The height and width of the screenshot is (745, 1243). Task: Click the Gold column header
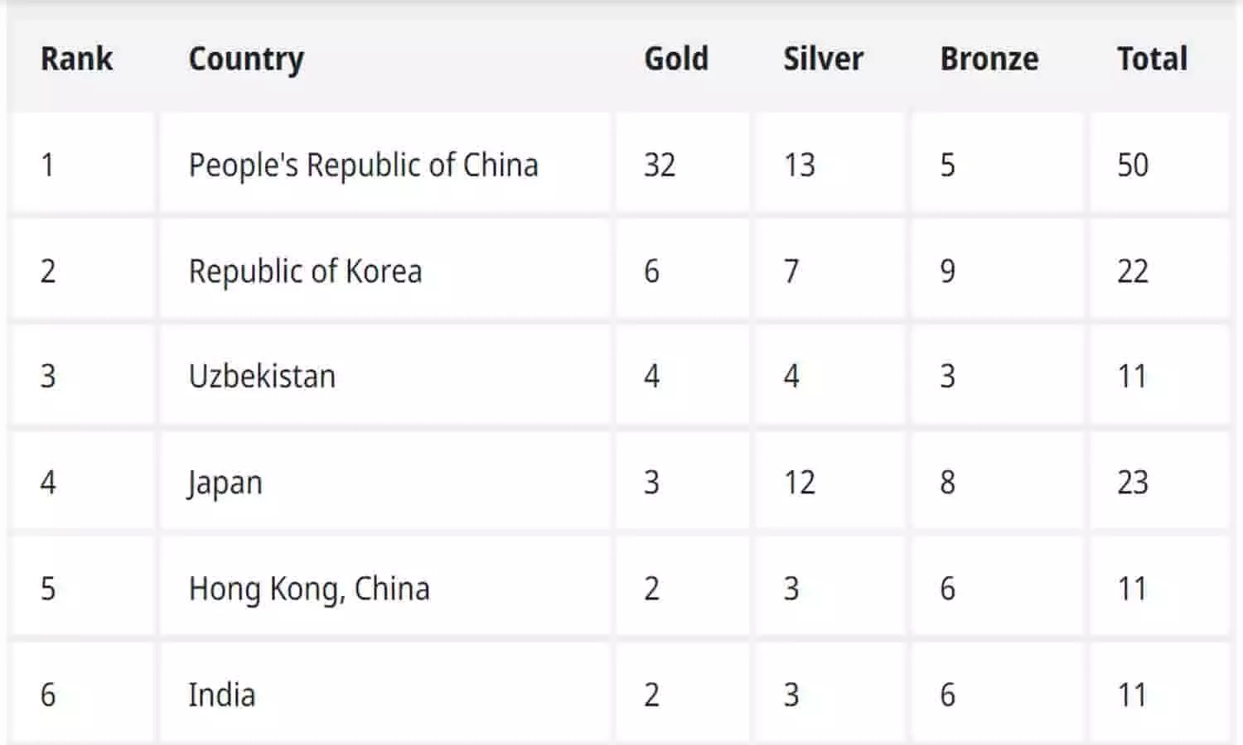676,59
